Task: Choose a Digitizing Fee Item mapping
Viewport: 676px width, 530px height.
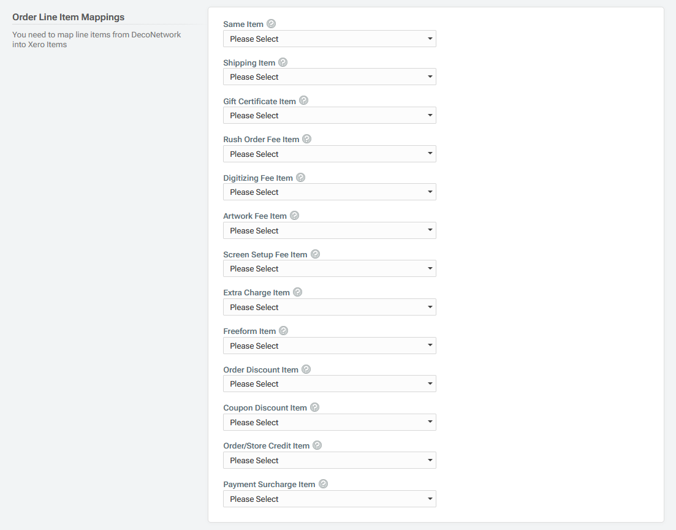Action: coord(329,192)
